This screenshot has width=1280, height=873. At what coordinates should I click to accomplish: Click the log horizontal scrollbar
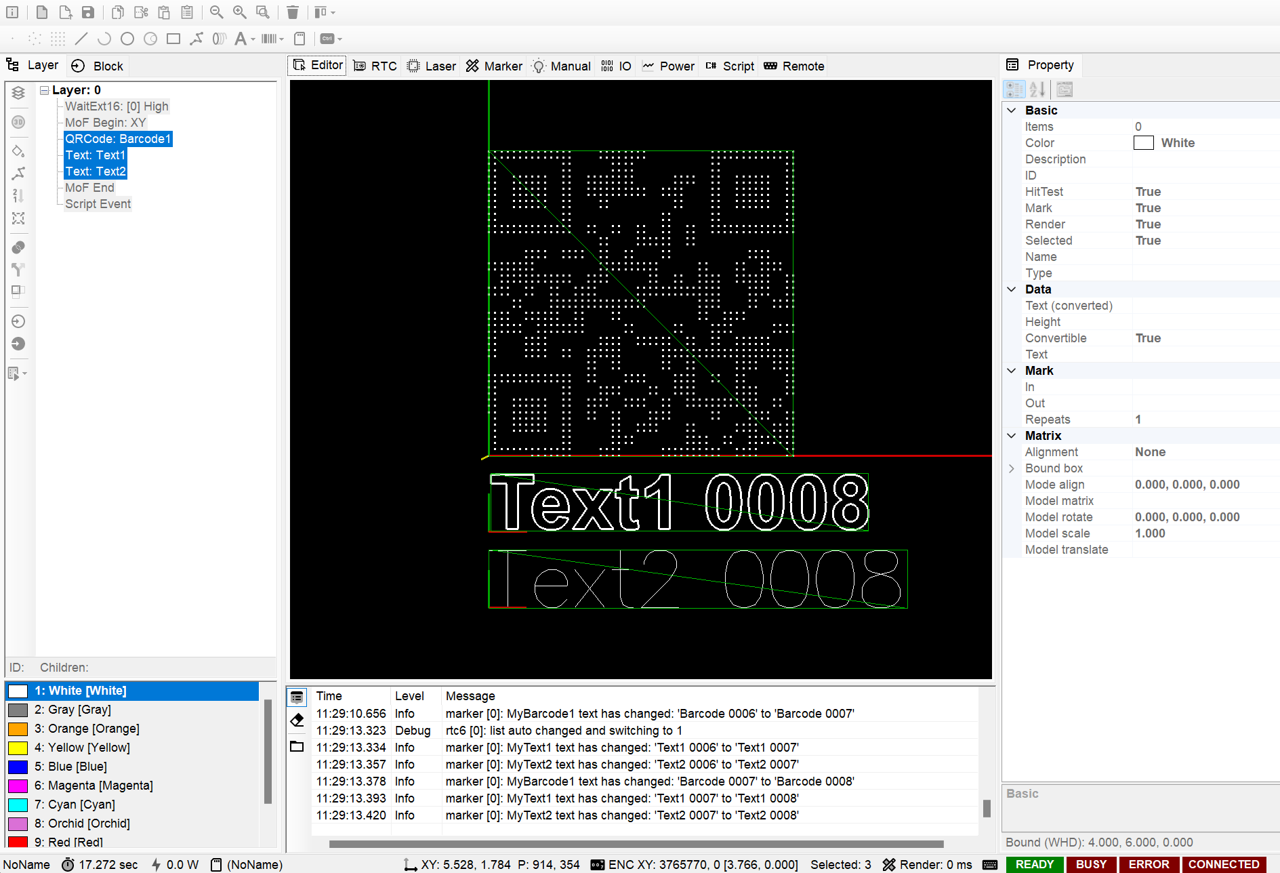point(636,844)
